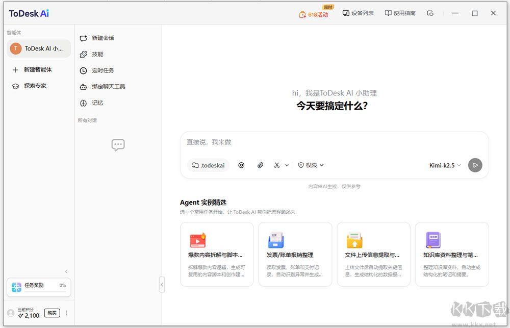Open 绑定聊天工具 settings
Viewport: 510px width, 328px height.
(108, 87)
